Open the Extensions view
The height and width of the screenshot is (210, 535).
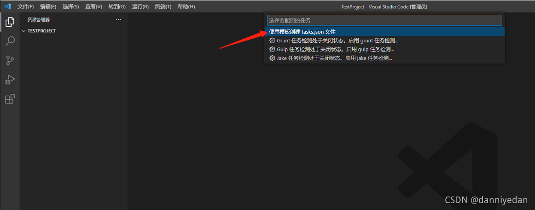(x=10, y=99)
